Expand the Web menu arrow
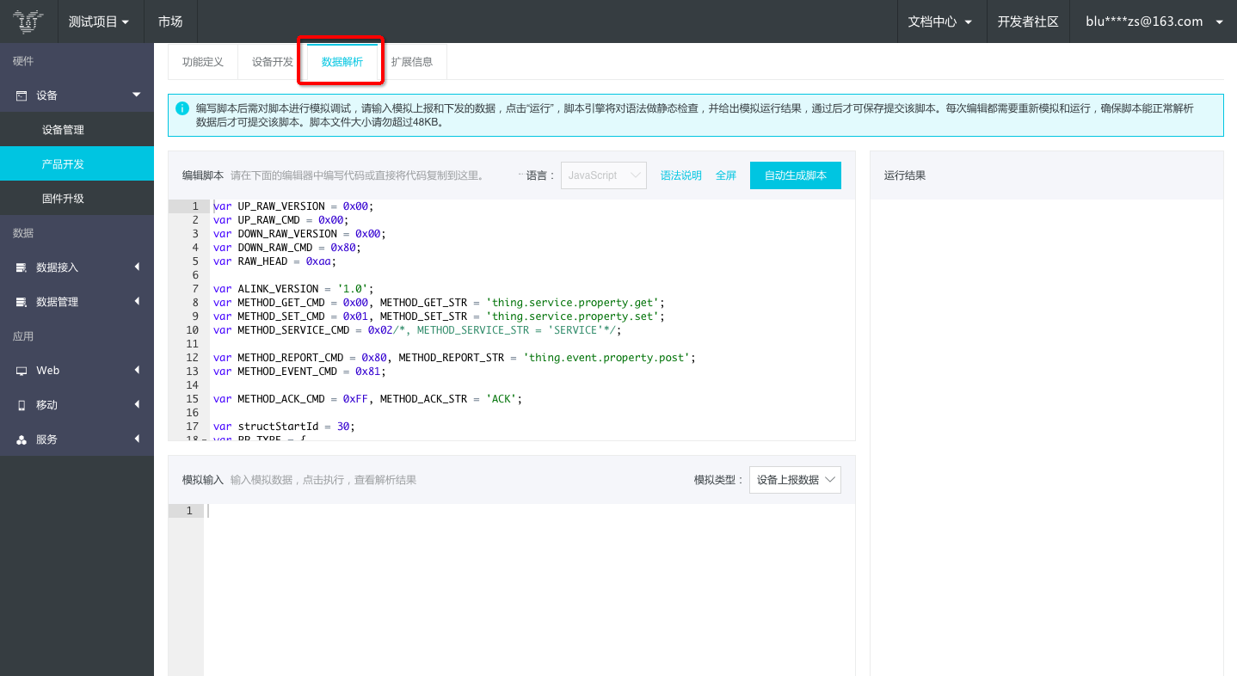 point(137,370)
